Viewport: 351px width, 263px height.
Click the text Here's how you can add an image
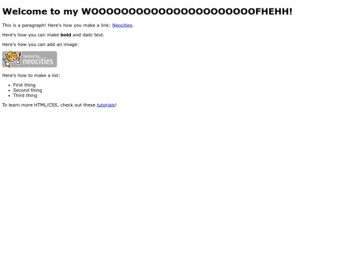40,45
